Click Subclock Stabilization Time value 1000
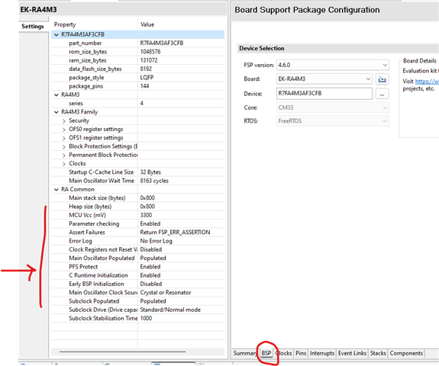Screen dimensions: 439x366 tap(146, 318)
